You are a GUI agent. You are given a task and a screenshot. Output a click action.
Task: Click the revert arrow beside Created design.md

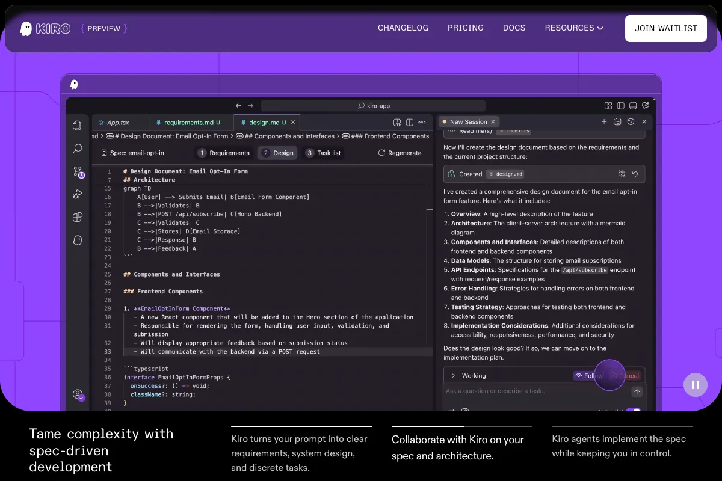click(x=635, y=174)
